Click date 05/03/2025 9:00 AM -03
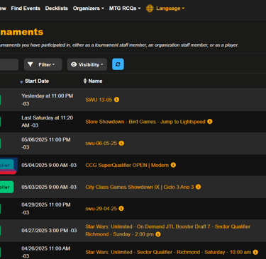The width and height of the screenshot is (266, 259). [49, 187]
